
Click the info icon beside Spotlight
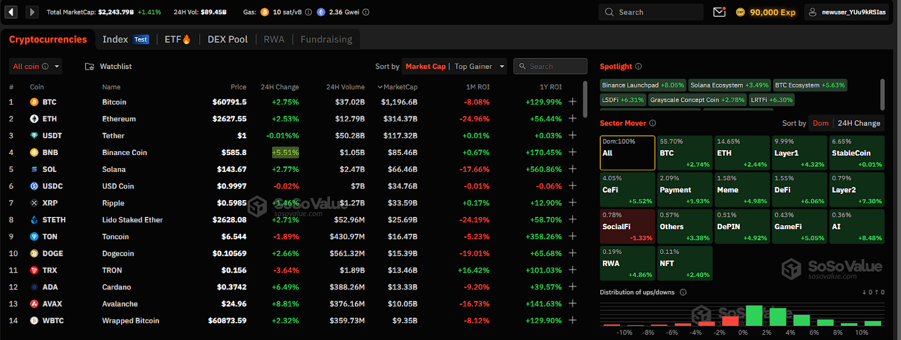click(639, 66)
